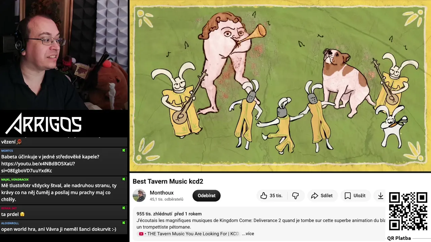Viewport: 431px width, 242px height.
Task: Click Kick icon beside MORTCS message
Action: click(x=124, y=151)
